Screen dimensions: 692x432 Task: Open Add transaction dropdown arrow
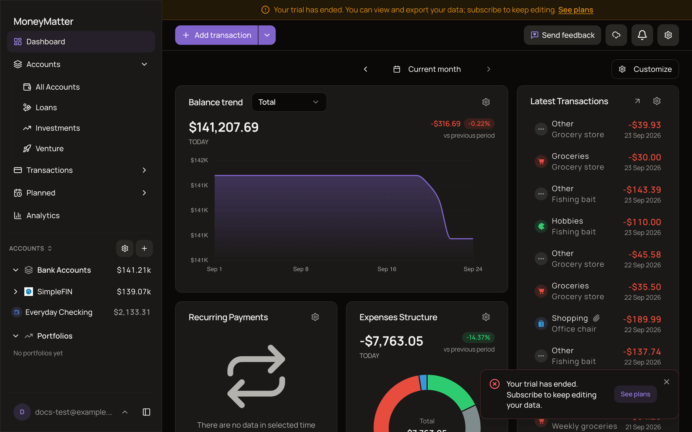tap(267, 35)
